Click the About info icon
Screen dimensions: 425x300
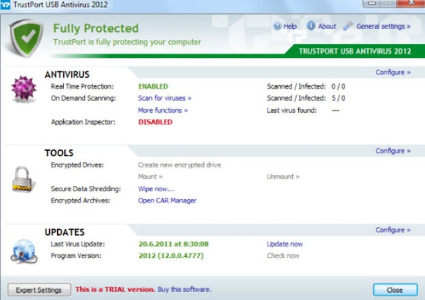311,26
